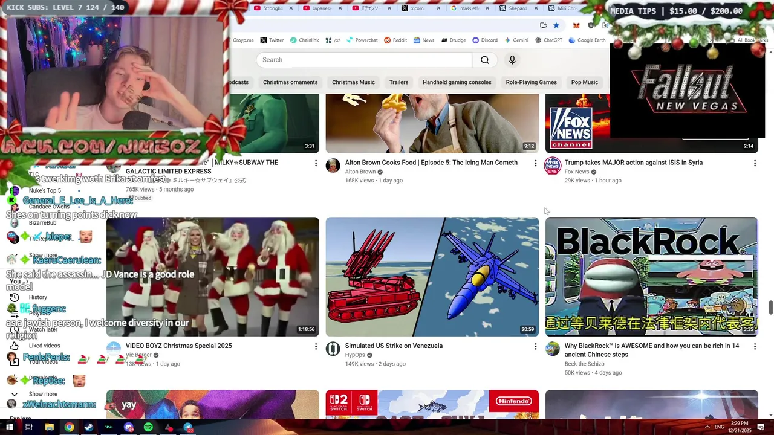Open options menu for Alton Brown video
This screenshot has height=435, width=774.
(535, 163)
